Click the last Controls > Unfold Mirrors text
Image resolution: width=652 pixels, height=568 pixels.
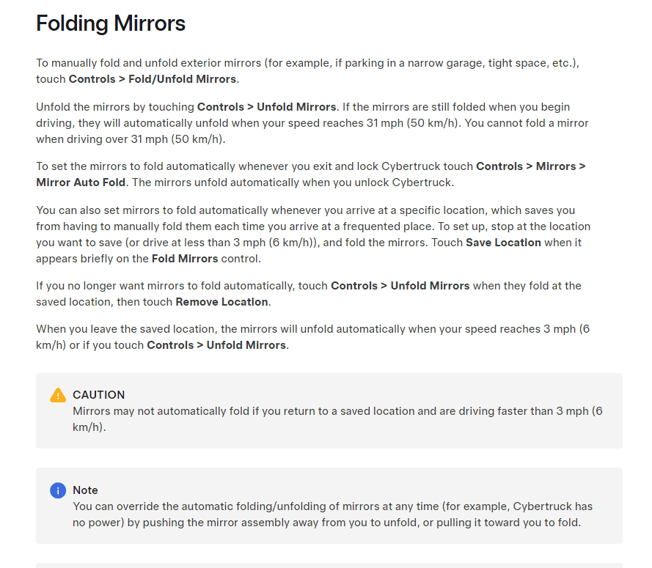(x=216, y=345)
